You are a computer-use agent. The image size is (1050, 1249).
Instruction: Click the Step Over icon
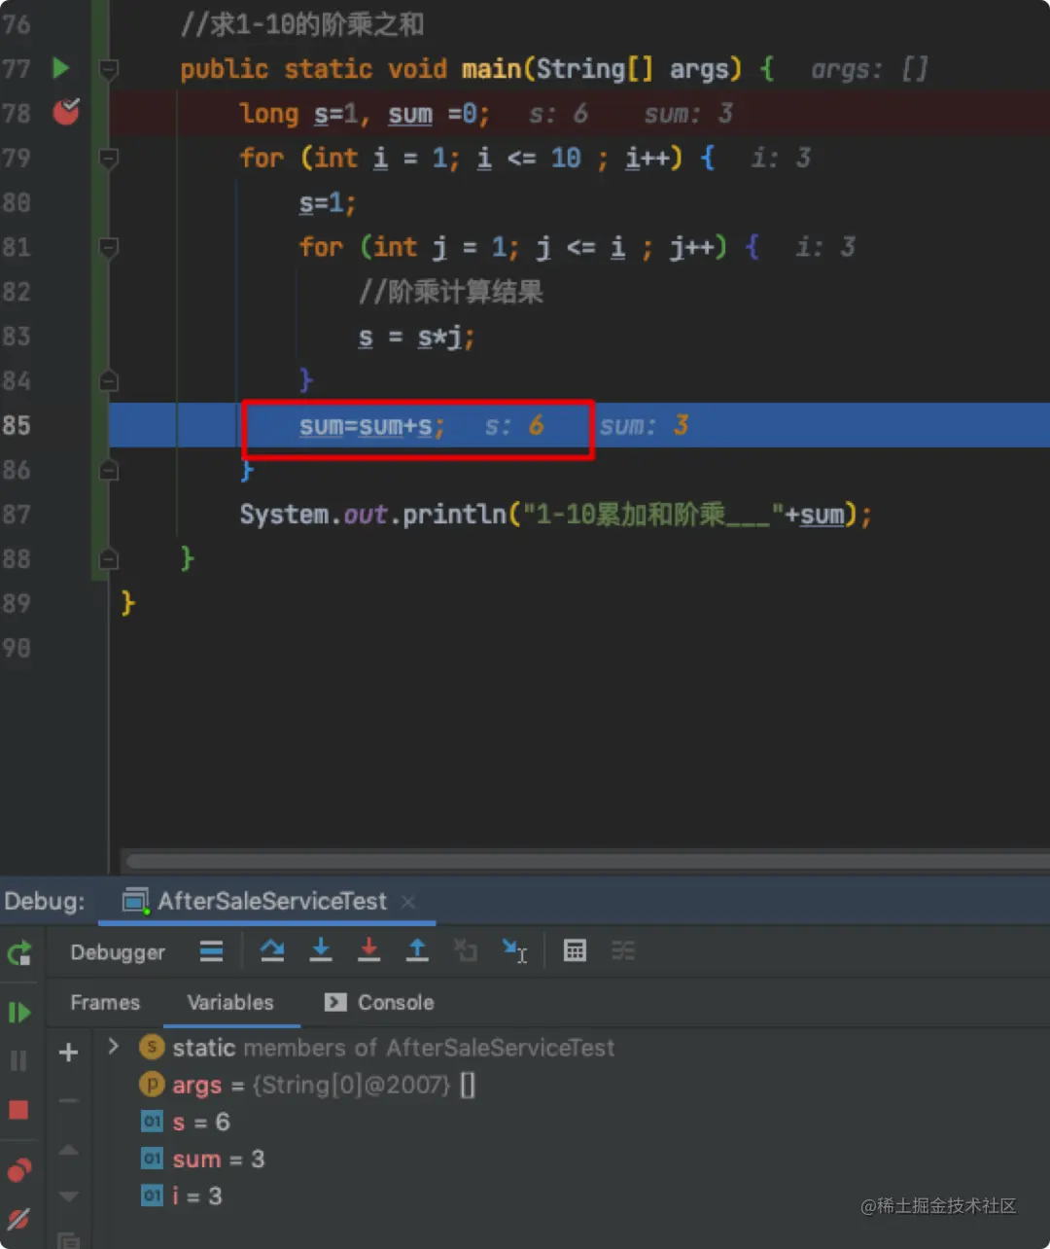(x=274, y=950)
